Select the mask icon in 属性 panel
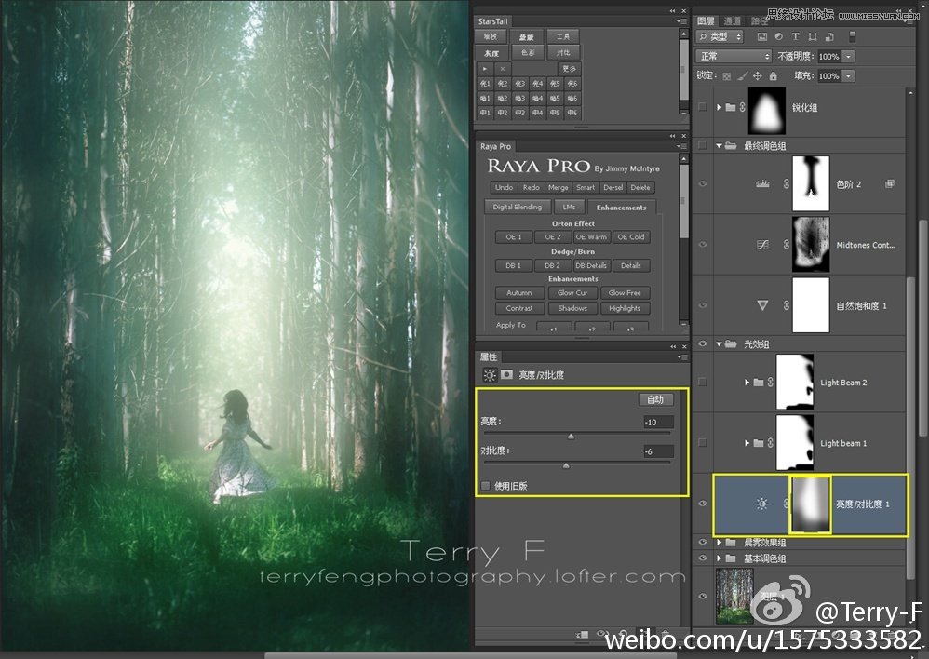This screenshot has width=929, height=659. coord(506,374)
